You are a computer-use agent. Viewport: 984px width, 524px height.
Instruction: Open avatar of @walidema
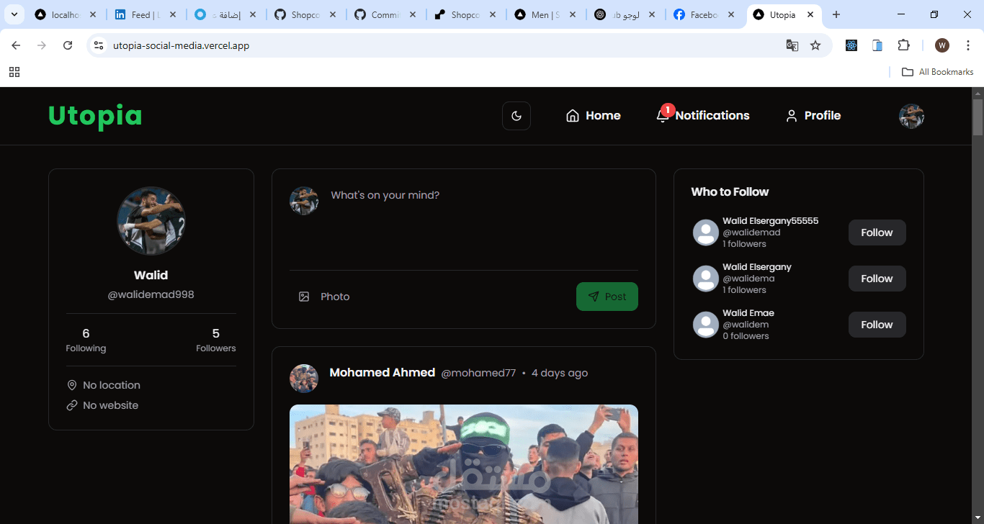click(706, 279)
